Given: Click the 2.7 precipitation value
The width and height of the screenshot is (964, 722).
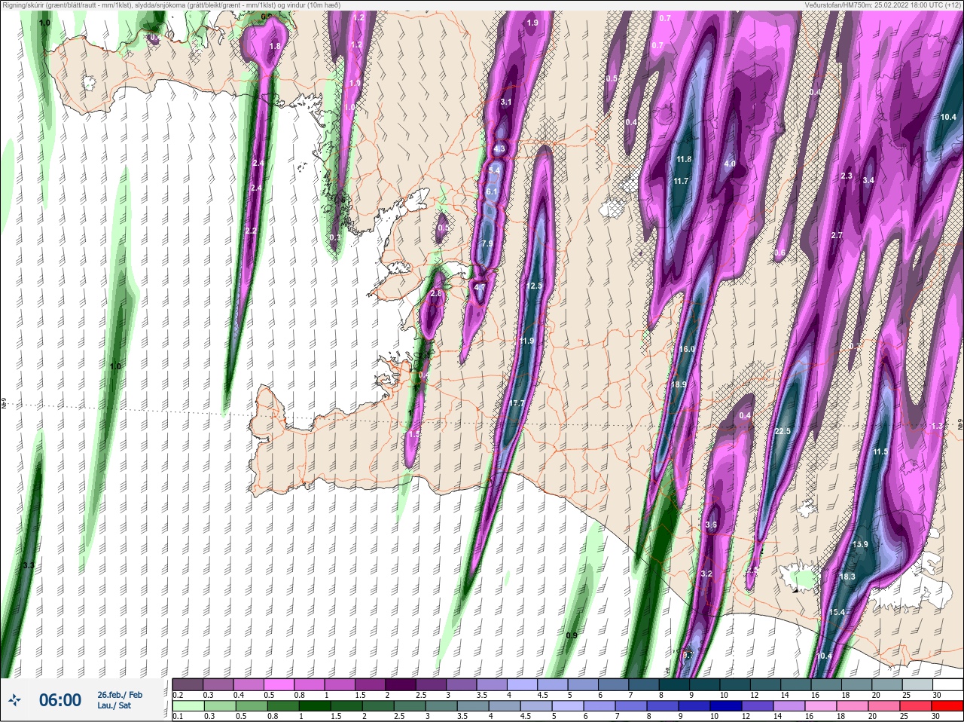Looking at the screenshot, I should click(837, 235).
